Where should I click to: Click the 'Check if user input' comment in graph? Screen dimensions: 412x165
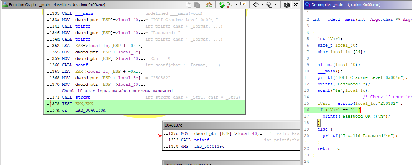tap(117, 91)
